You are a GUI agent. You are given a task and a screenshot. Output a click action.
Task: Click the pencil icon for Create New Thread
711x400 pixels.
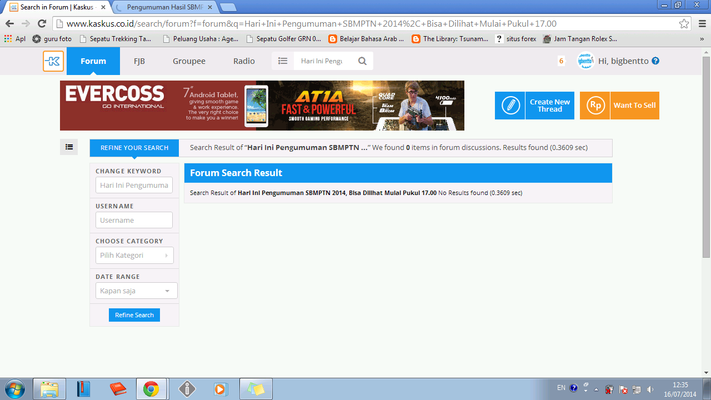(510, 106)
